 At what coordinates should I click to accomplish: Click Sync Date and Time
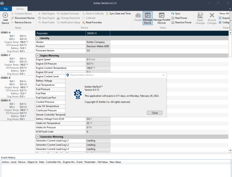pos(120,13)
